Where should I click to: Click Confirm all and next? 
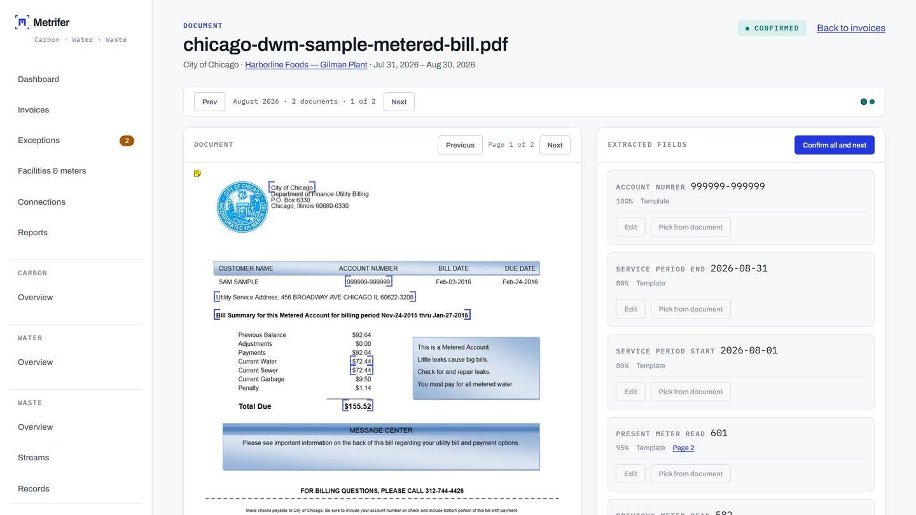pyautogui.click(x=835, y=145)
